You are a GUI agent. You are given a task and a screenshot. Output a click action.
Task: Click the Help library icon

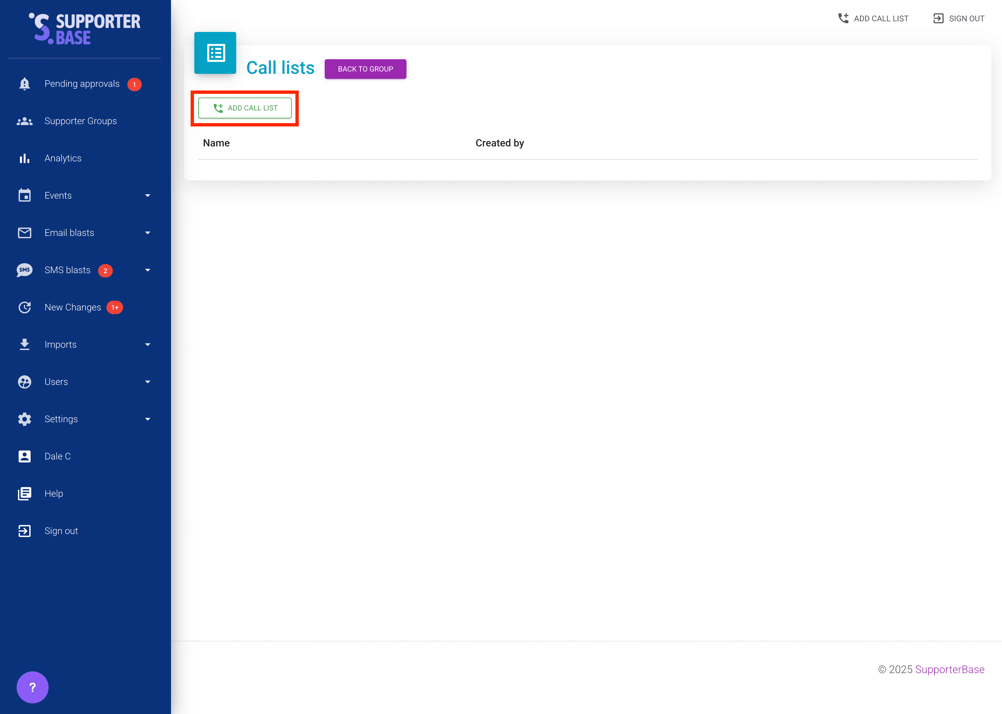(x=25, y=494)
